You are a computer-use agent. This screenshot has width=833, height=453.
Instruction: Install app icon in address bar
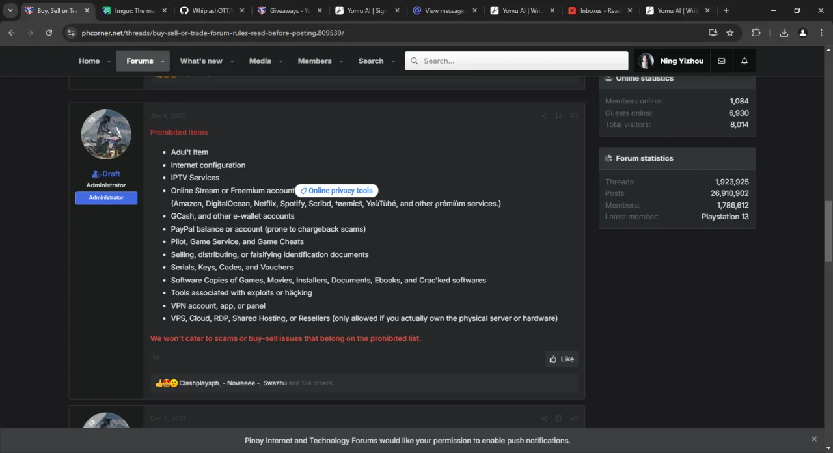713,33
